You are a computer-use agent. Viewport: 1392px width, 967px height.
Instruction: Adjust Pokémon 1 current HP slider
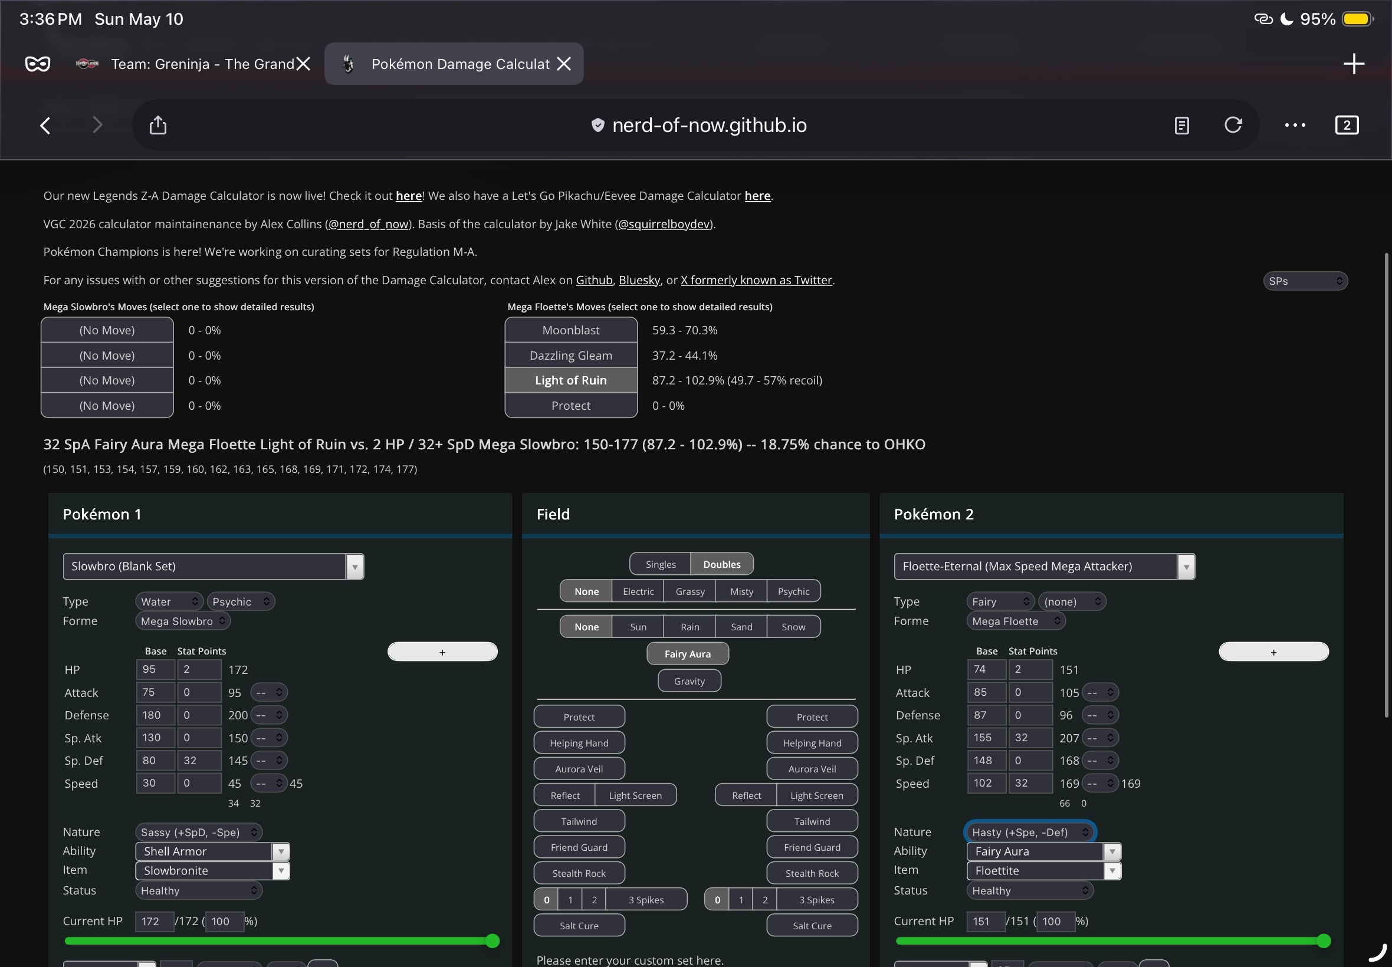(x=282, y=941)
